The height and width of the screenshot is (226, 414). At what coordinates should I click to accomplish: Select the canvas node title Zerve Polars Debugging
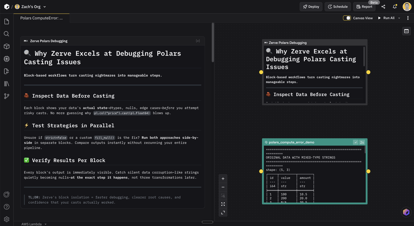tap(288, 43)
